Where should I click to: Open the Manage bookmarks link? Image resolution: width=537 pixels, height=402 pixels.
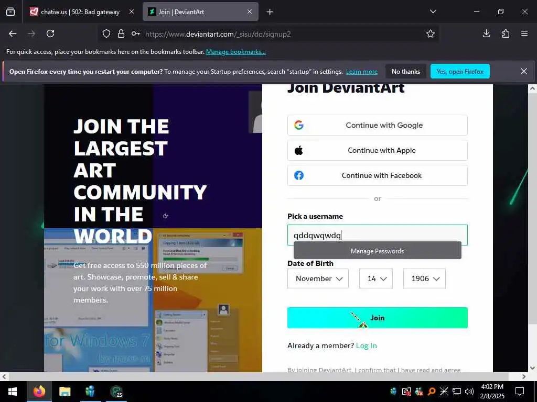(x=235, y=52)
